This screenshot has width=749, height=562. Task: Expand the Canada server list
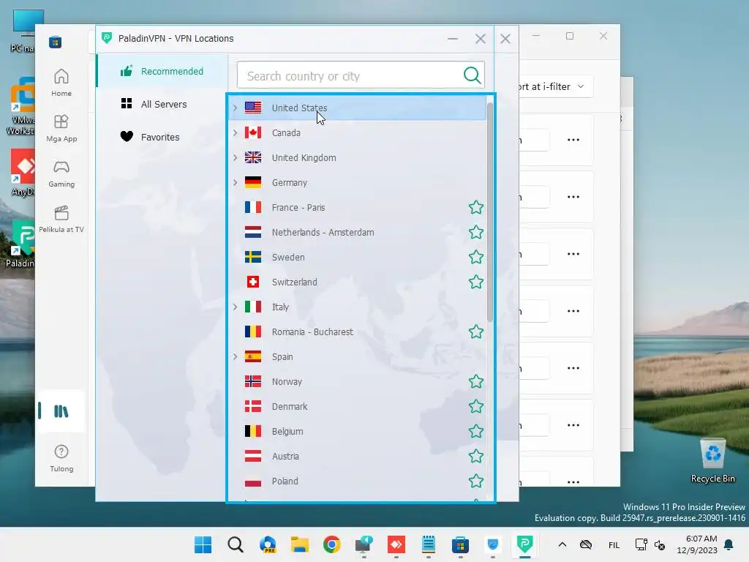click(x=235, y=133)
